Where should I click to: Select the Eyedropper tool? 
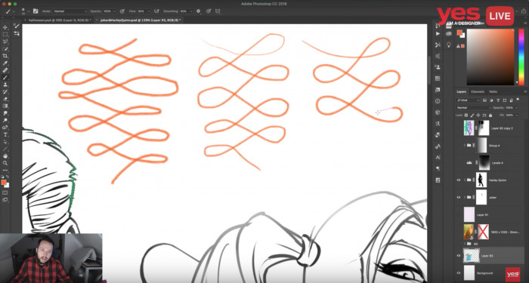5,63
